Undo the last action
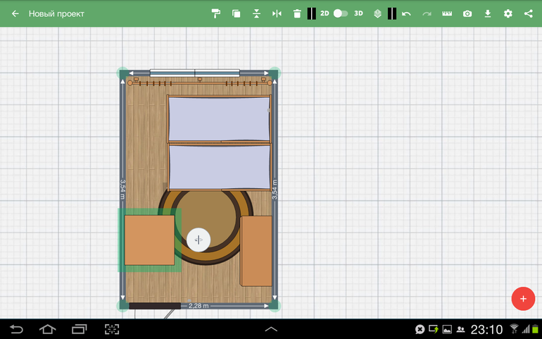The image size is (542, 339). click(x=406, y=13)
